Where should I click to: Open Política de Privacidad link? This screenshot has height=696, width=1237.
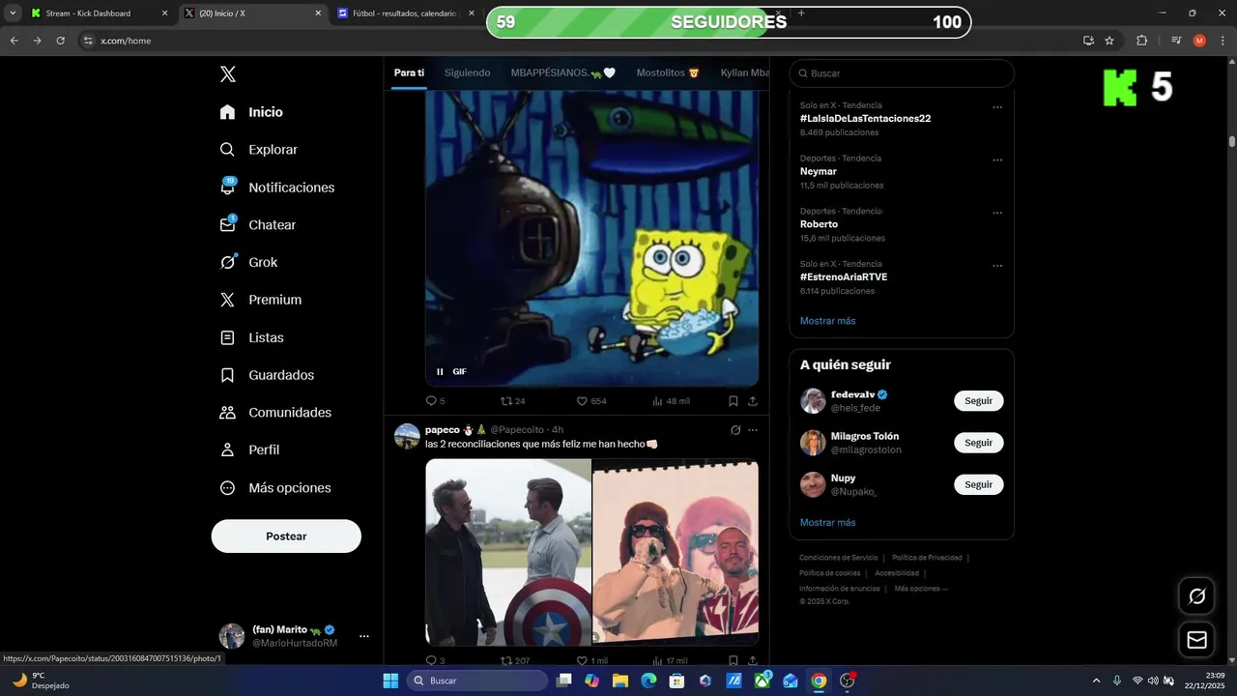(x=927, y=558)
